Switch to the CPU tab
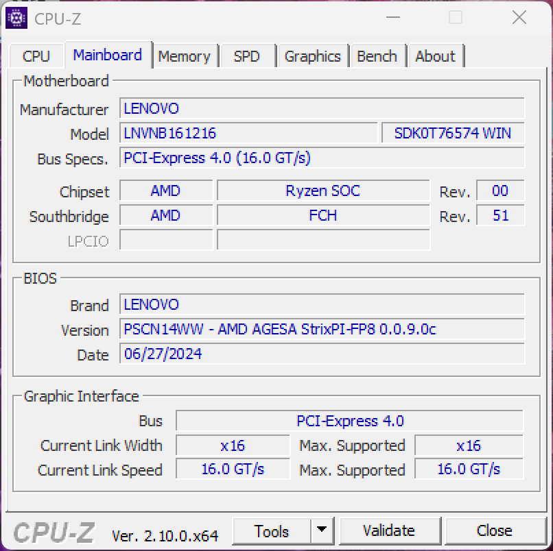Image resolution: width=553 pixels, height=551 pixels. pyautogui.click(x=36, y=56)
